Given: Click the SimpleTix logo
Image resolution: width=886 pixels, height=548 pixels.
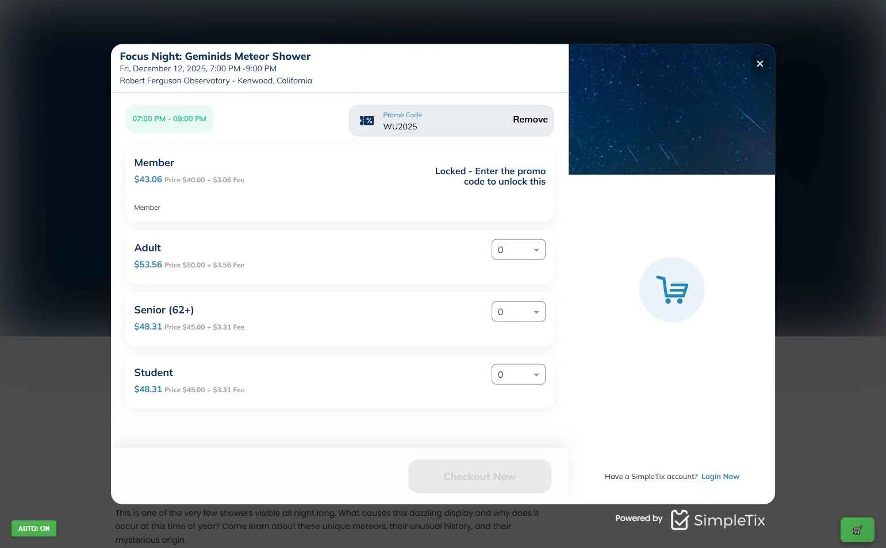Looking at the screenshot, I should click(718, 520).
